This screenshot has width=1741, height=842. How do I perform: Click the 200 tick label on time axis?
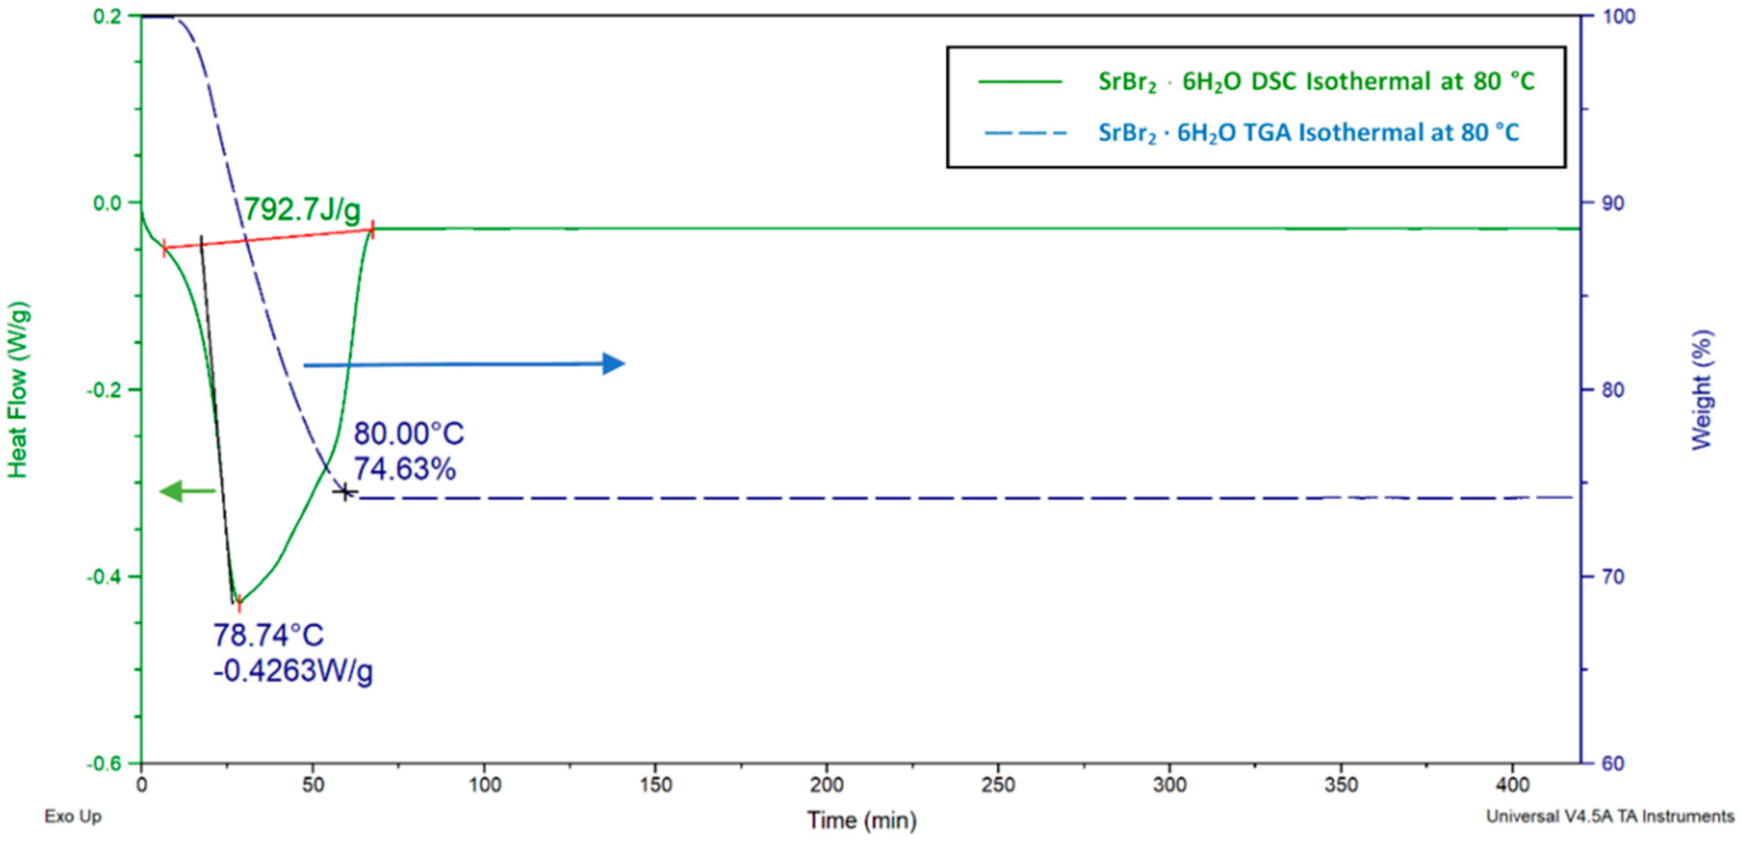click(x=827, y=785)
